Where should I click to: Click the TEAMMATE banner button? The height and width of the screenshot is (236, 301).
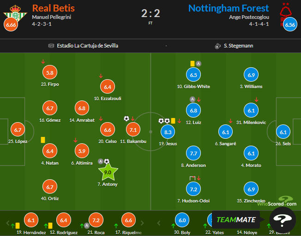236,219
